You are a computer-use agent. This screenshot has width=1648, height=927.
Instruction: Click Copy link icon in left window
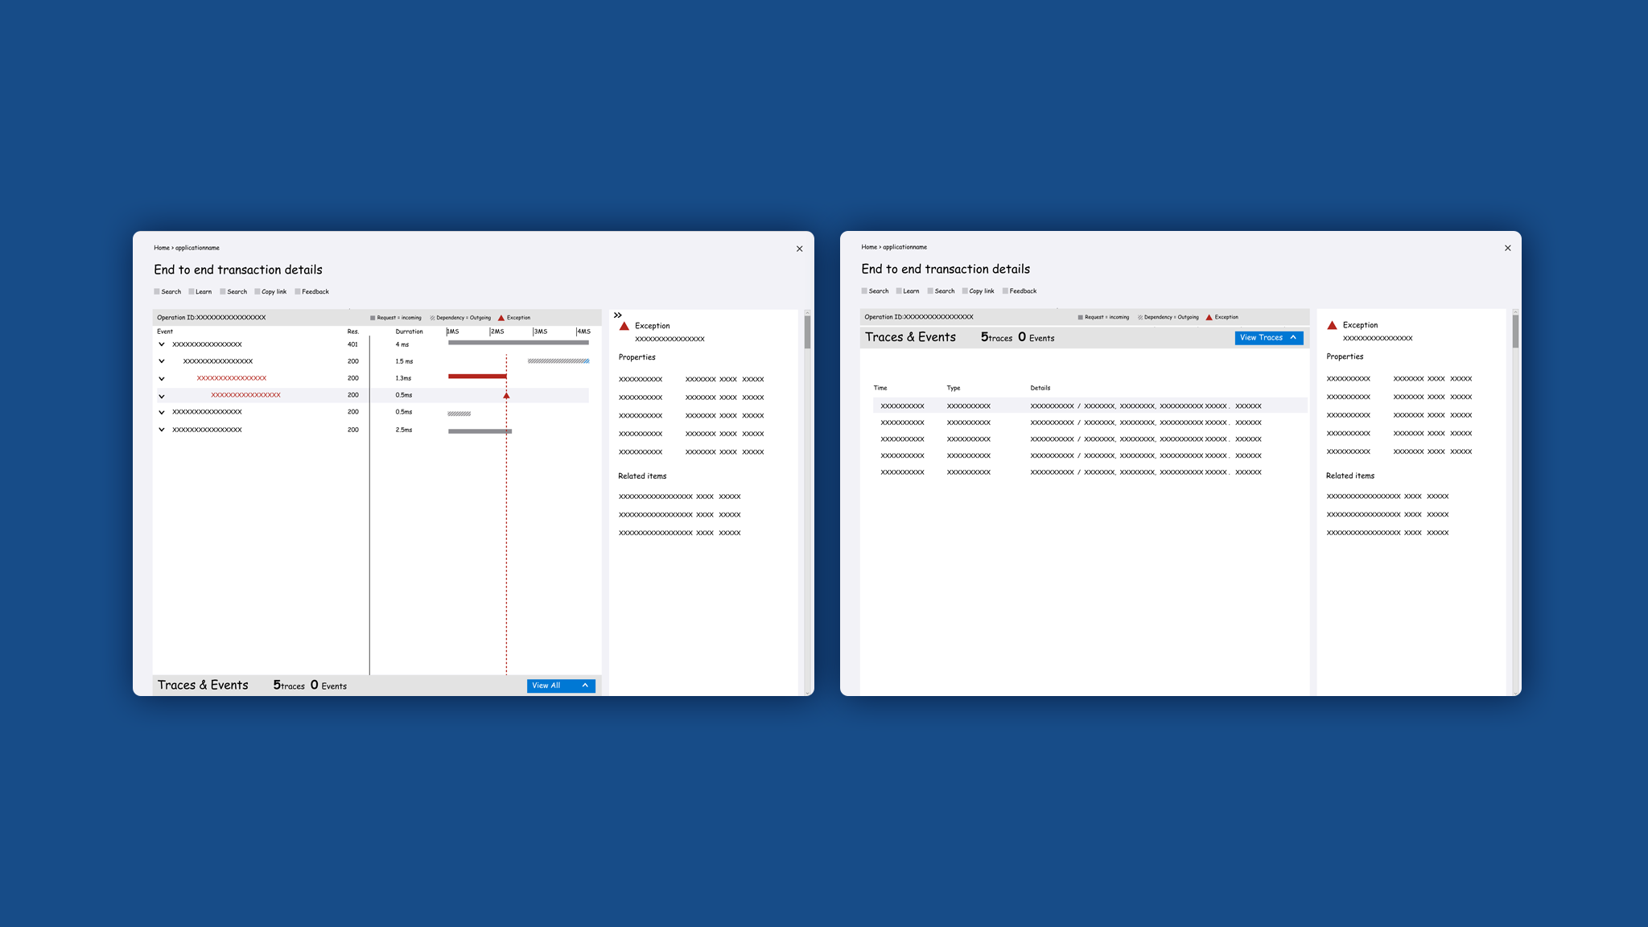pos(257,292)
